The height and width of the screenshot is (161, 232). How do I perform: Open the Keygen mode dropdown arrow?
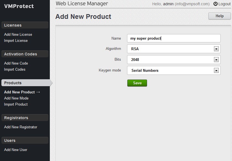216,70
